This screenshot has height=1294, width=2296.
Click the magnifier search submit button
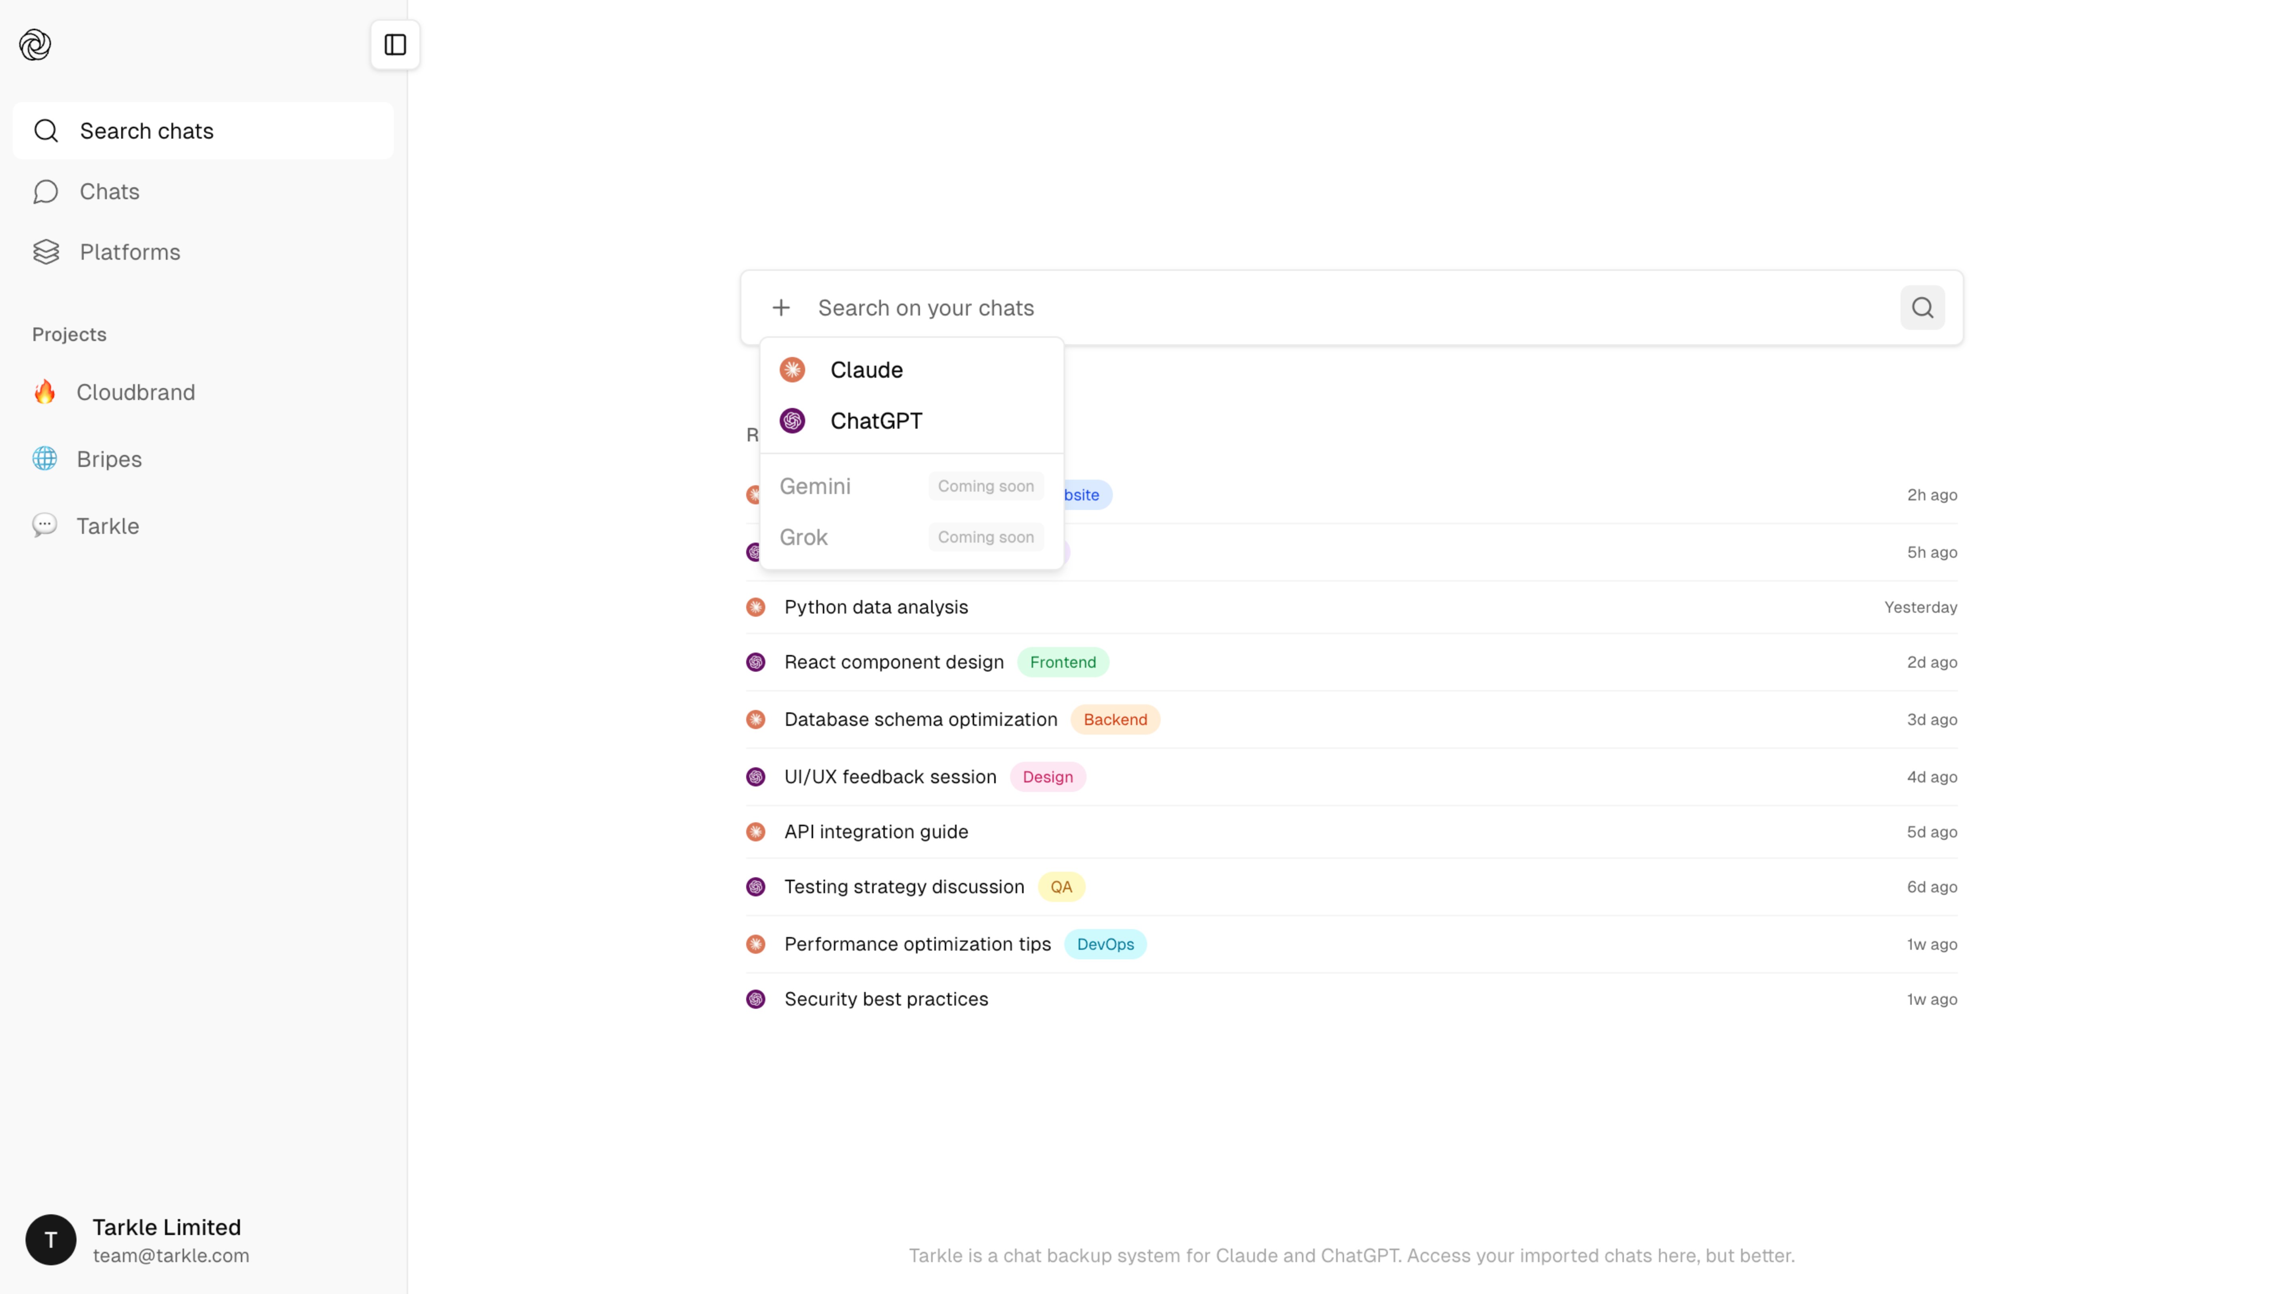[1922, 307]
